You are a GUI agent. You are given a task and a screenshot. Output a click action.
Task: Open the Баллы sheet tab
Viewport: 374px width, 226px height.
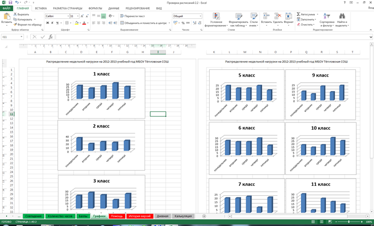(83, 216)
